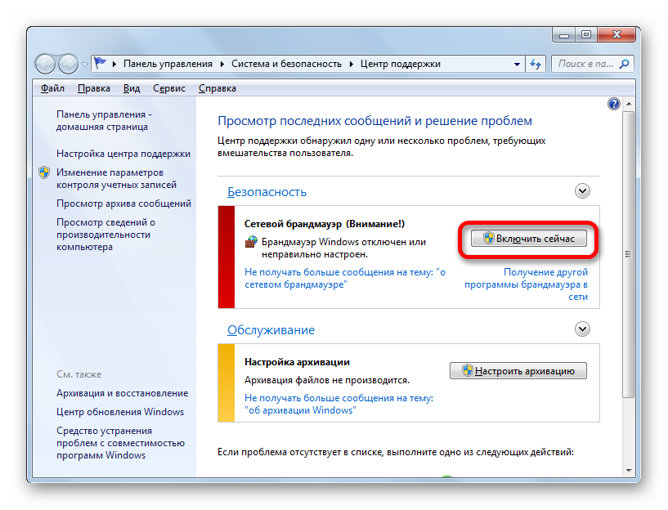Click the firewall icon beside Windows firewall message
Screen dimensions: 668x510
click(x=251, y=243)
